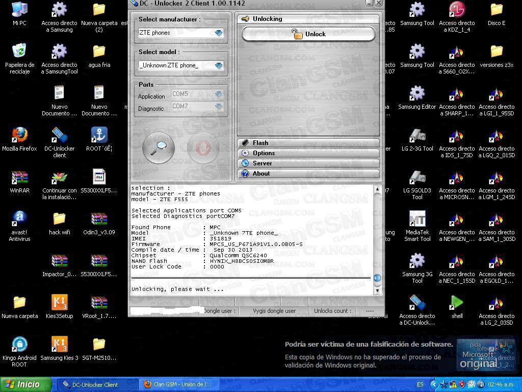The width and height of the screenshot is (522, 392).
Task: Click the Firmware line in the log
Action: 217,244
